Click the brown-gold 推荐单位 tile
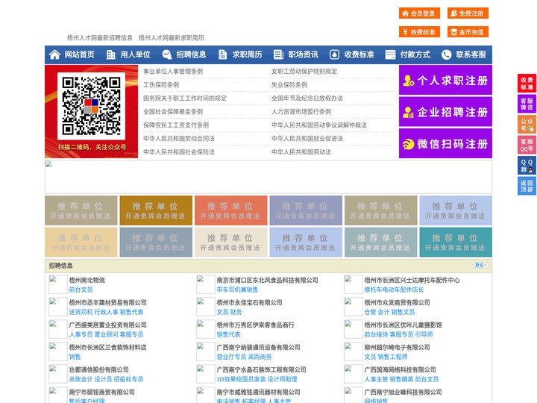 click(x=156, y=210)
